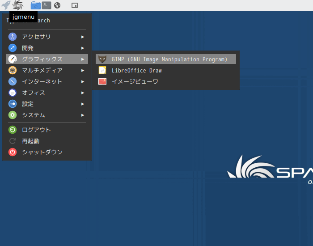Select the オフィス category label
This screenshot has width=313, height=246.
[x=34, y=93]
